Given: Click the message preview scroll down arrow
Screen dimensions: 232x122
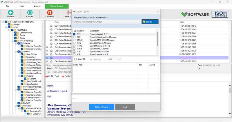Looking at the screenshot, I should click(230, 113).
